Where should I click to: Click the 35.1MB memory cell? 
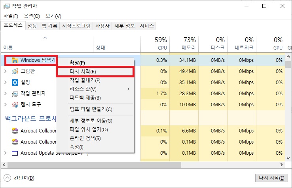184,82
